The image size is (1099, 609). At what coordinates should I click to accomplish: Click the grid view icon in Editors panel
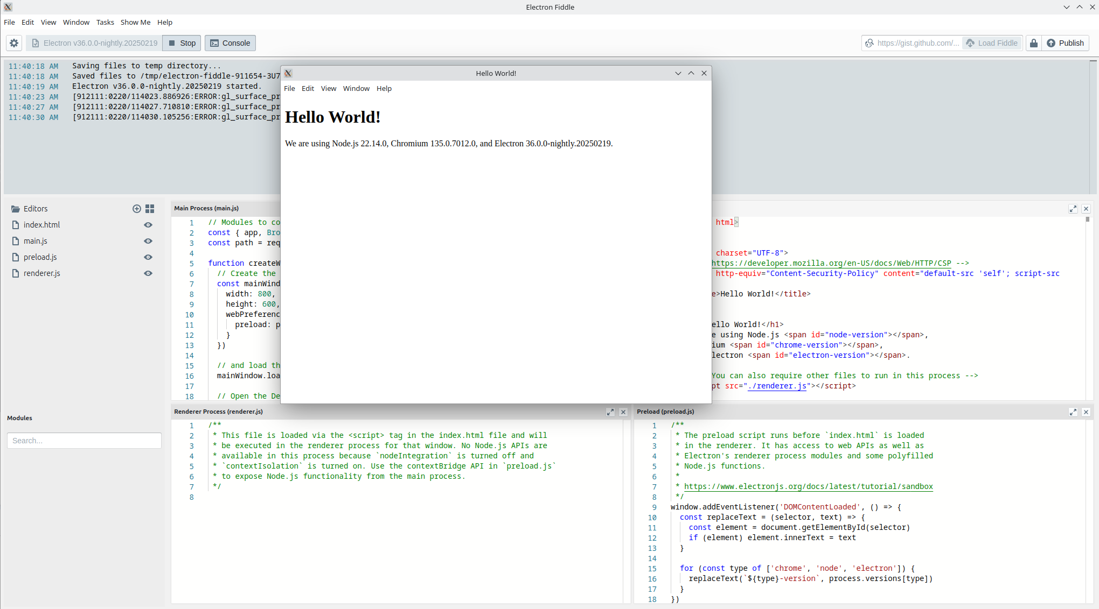click(x=151, y=209)
